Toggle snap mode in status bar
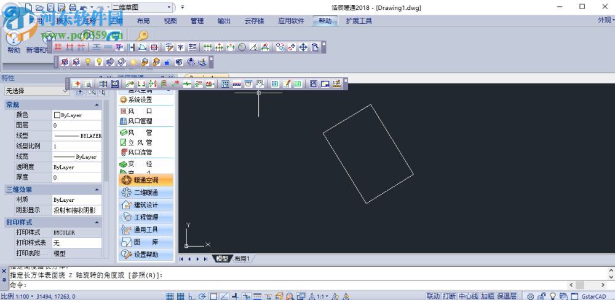The width and height of the screenshot is (615, 300). click(x=170, y=296)
